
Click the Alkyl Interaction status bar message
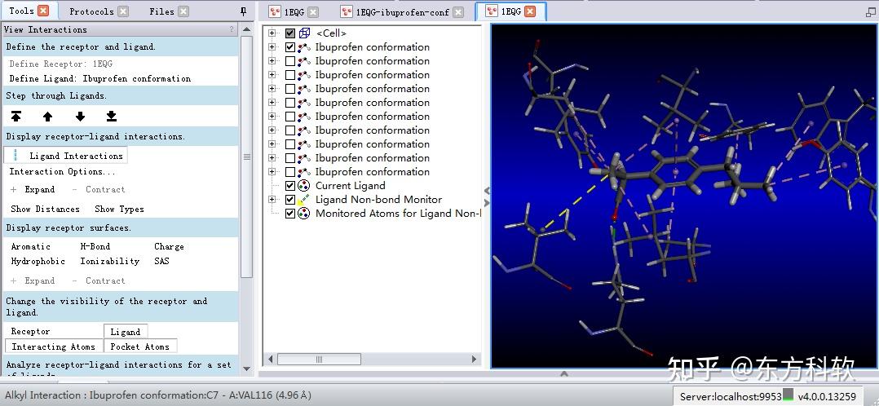(x=158, y=395)
